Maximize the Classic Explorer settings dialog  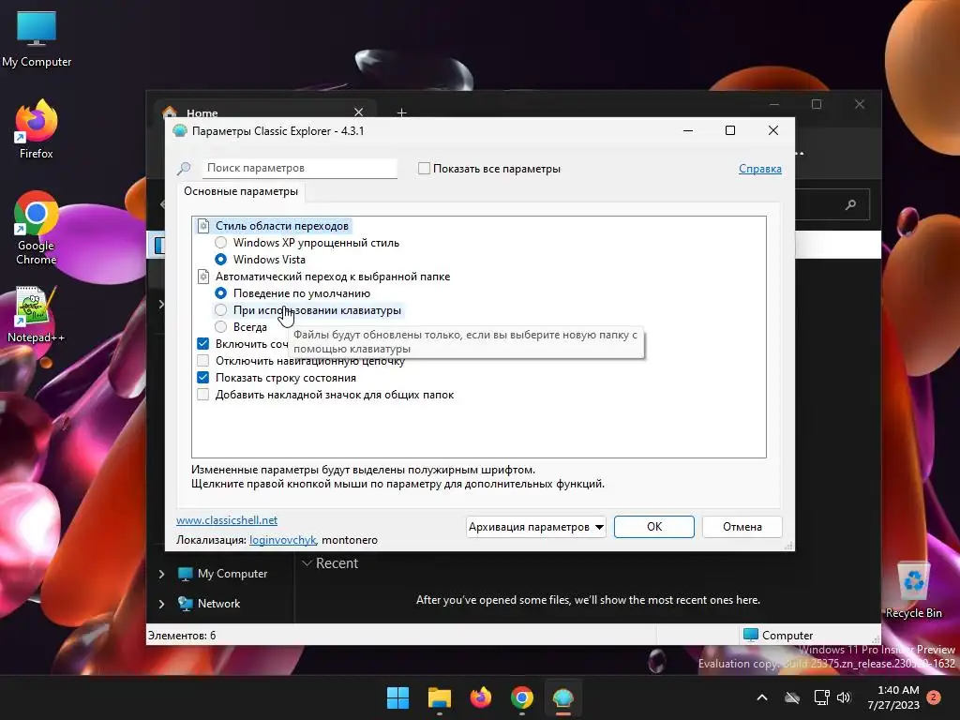pyautogui.click(x=729, y=130)
